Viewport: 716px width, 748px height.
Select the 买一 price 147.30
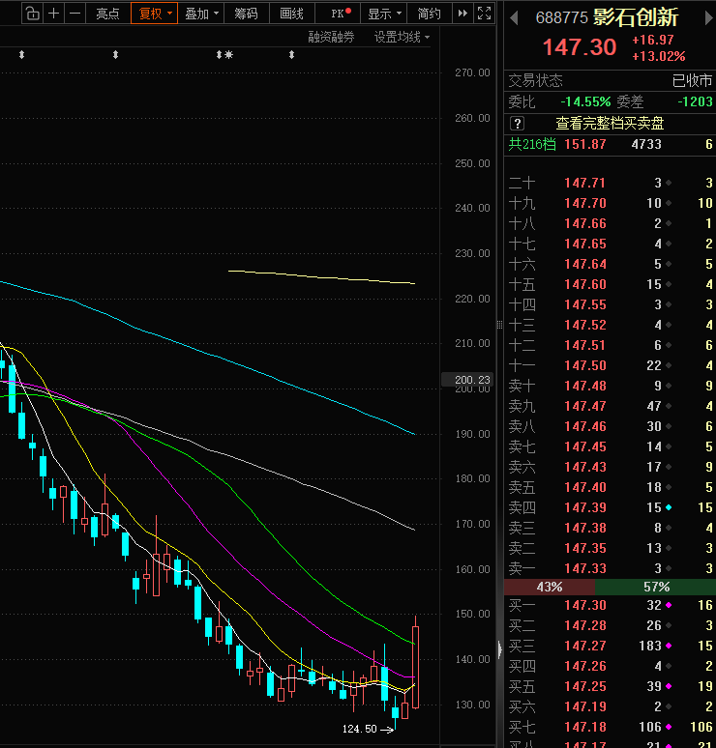(585, 605)
